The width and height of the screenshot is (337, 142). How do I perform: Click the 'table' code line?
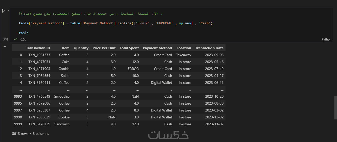click(x=24, y=33)
